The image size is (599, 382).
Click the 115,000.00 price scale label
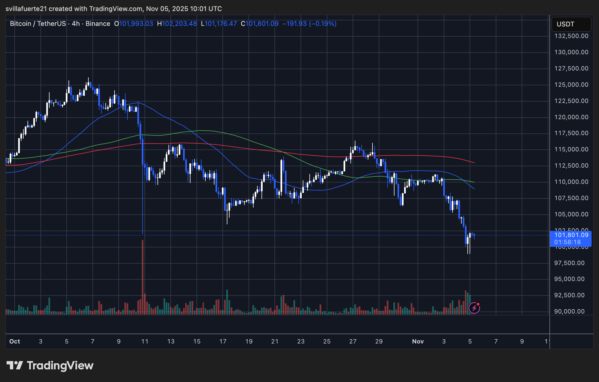pyautogui.click(x=571, y=149)
